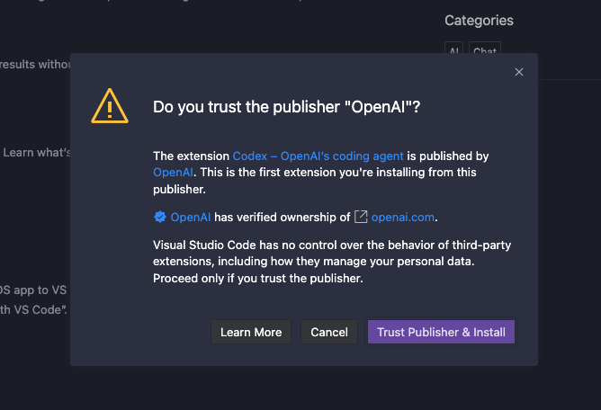Click the dialog title 'Do you trust the publisher'
This screenshot has width=601, height=410.
coord(287,107)
